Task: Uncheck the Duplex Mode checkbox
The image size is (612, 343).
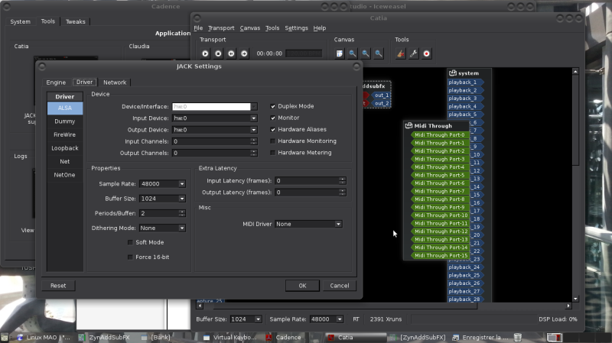Action: point(274,106)
